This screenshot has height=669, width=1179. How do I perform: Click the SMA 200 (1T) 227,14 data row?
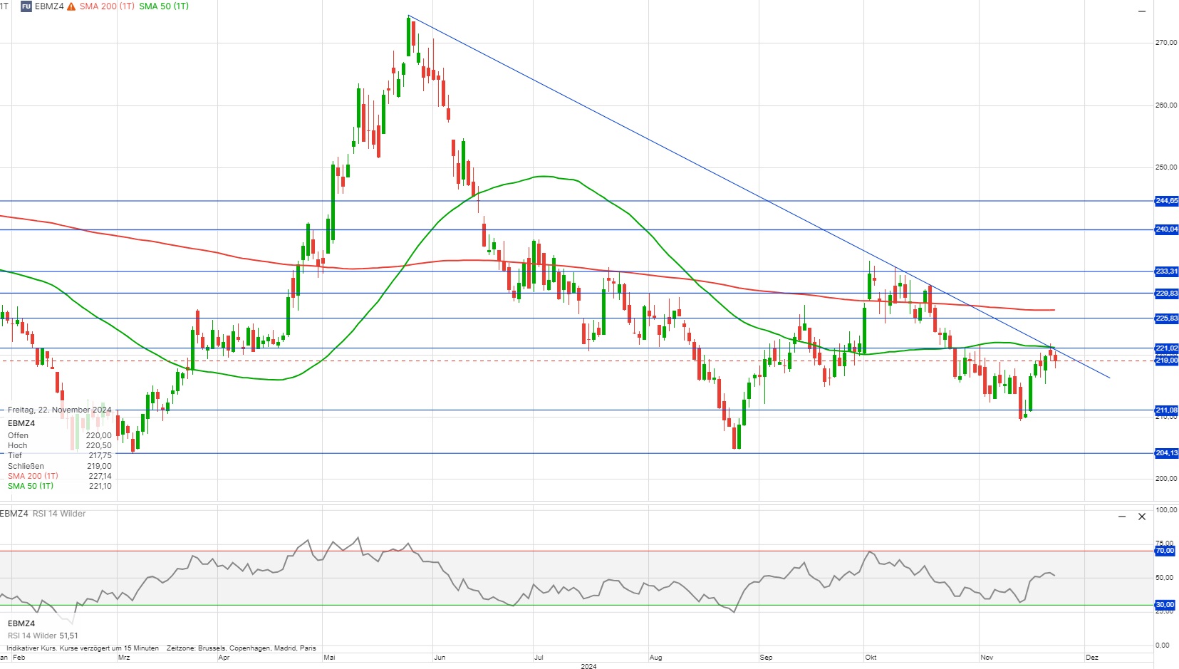pos(60,476)
